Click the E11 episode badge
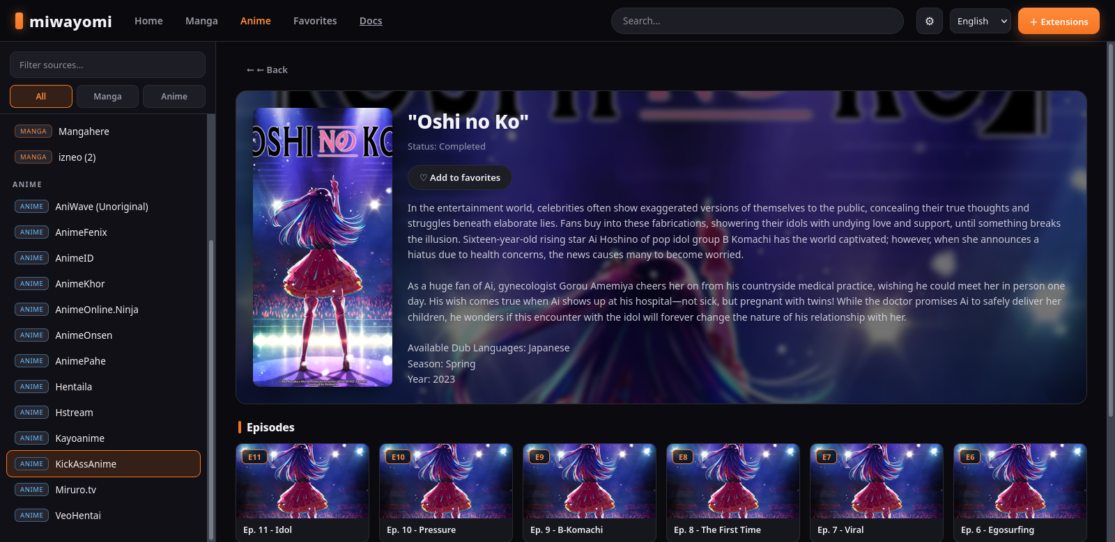1115x542 pixels. click(255, 457)
